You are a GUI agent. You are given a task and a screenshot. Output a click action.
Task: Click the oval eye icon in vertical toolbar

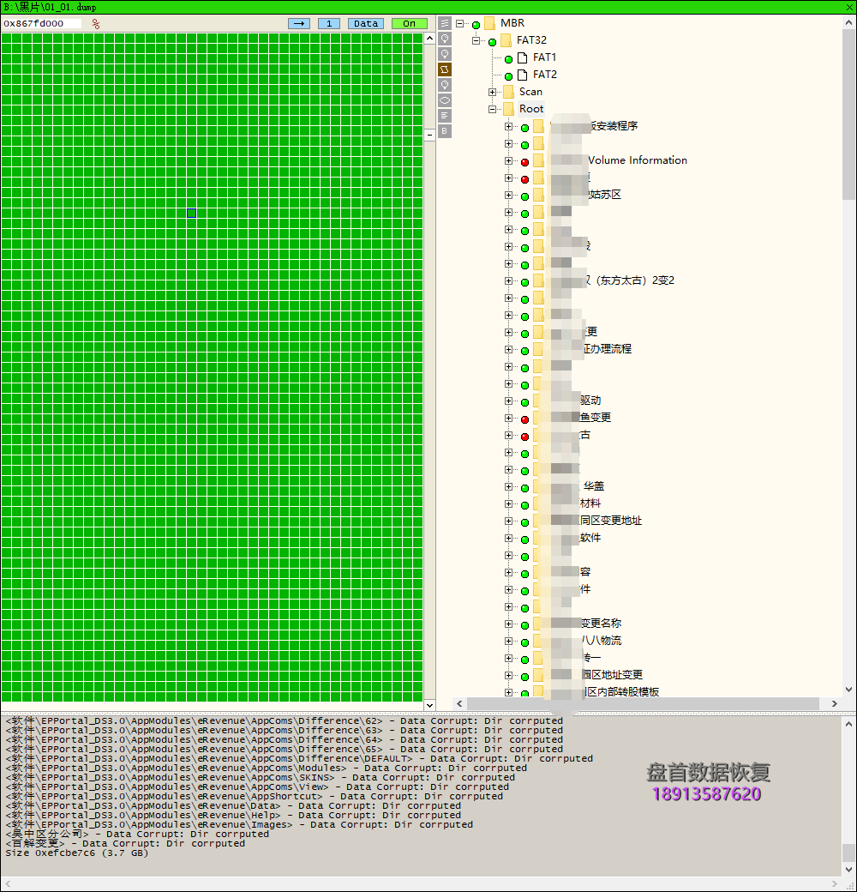pos(445,100)
